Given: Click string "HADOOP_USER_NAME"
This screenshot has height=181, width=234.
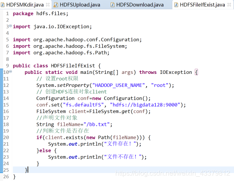Looking at the screenshot, I should tap(119, 85).
